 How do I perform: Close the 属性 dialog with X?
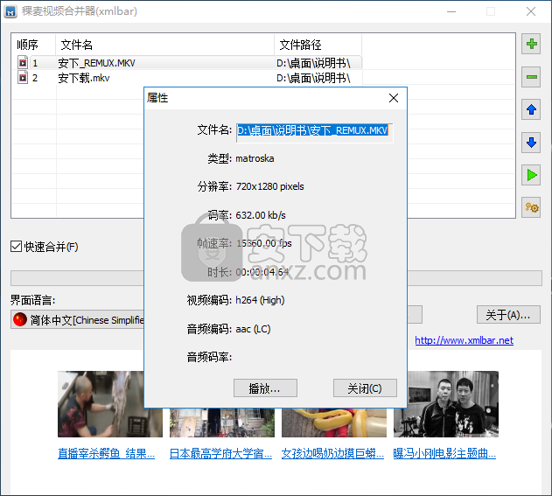(x=394, y=98)
